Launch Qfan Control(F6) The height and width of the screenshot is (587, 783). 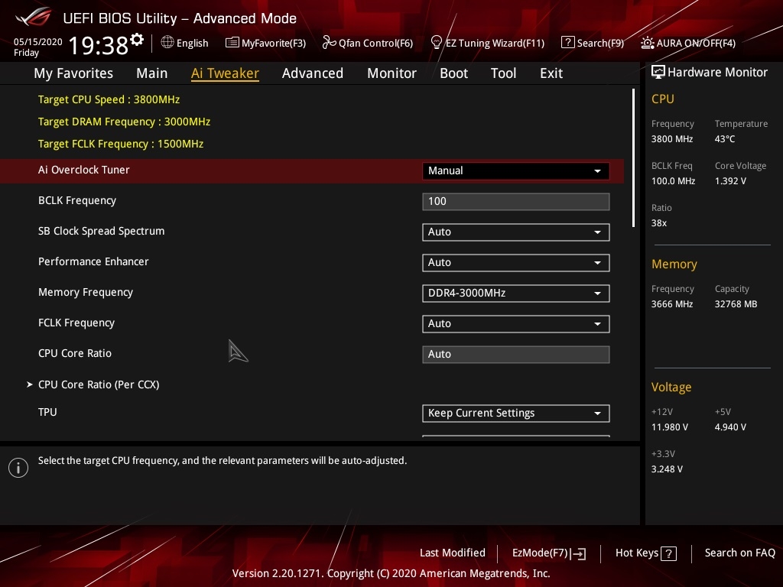coord(368,43)
